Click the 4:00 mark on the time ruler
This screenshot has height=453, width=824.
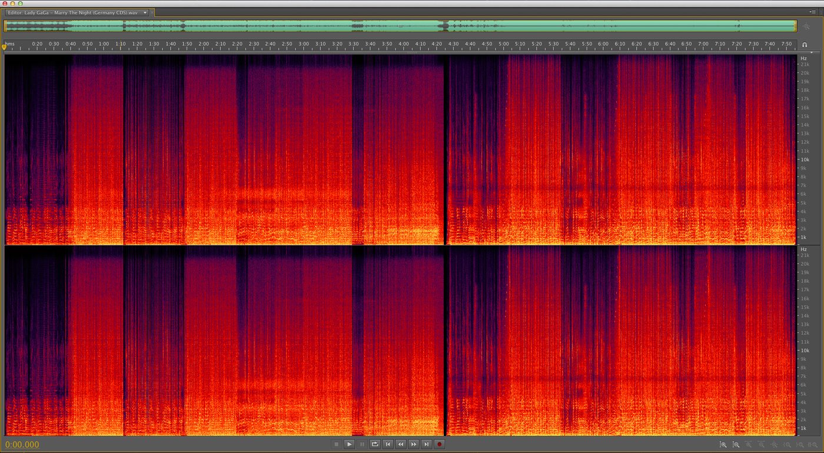404,44
